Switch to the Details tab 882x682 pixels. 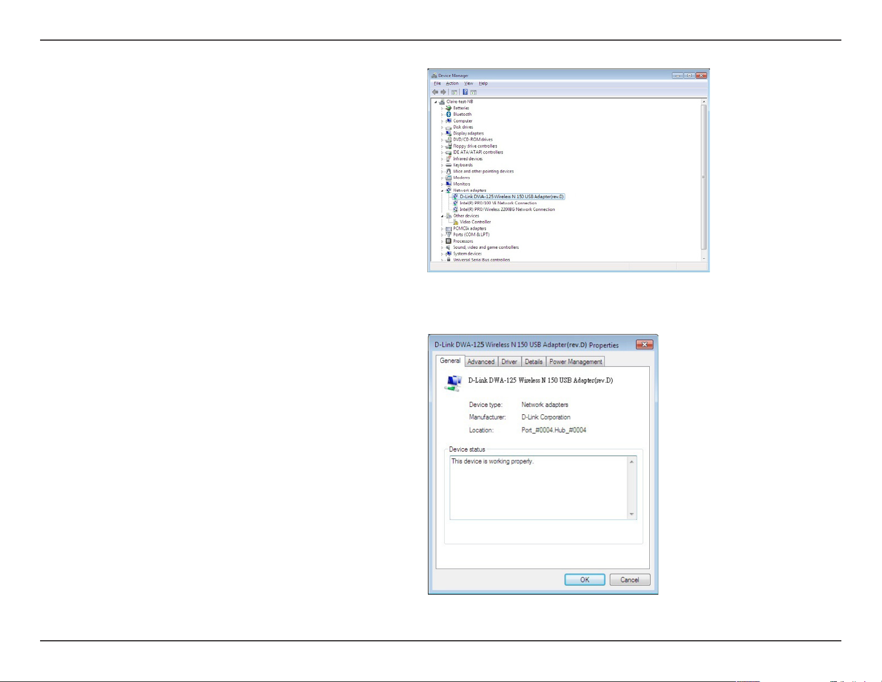click(x=534, y=361)
